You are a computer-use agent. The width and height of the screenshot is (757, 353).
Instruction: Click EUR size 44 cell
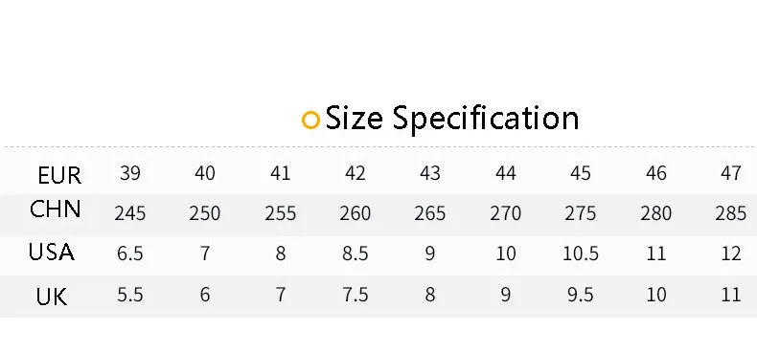tap(506, 172)
